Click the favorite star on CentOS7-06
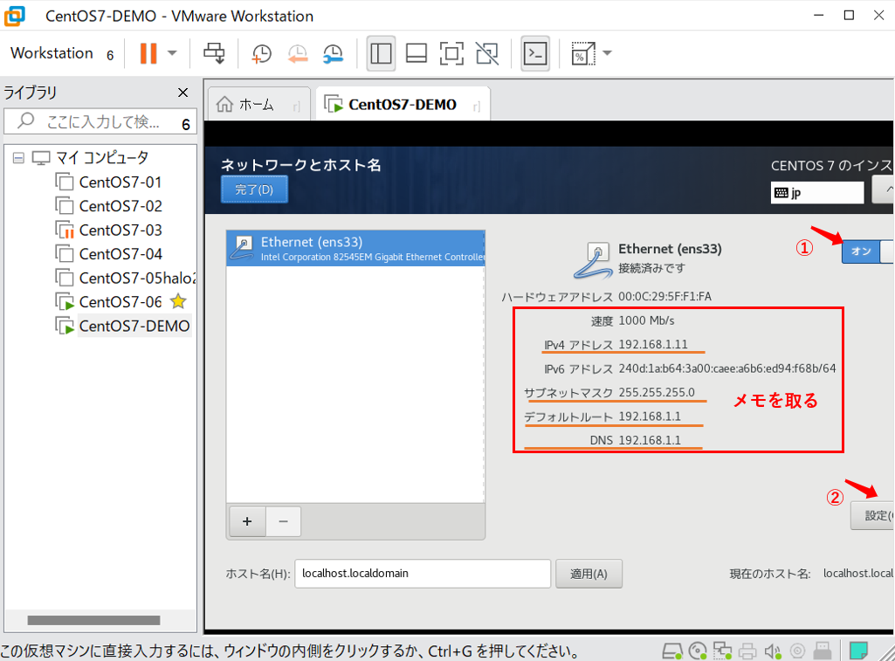This screenshot has width=895, height=661. coord(178,301)
